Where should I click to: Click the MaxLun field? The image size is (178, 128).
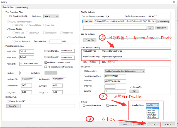[22, 73]
